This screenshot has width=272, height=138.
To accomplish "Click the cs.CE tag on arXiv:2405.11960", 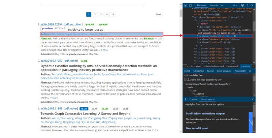I will pyautogui.click(x=84, y=61).
